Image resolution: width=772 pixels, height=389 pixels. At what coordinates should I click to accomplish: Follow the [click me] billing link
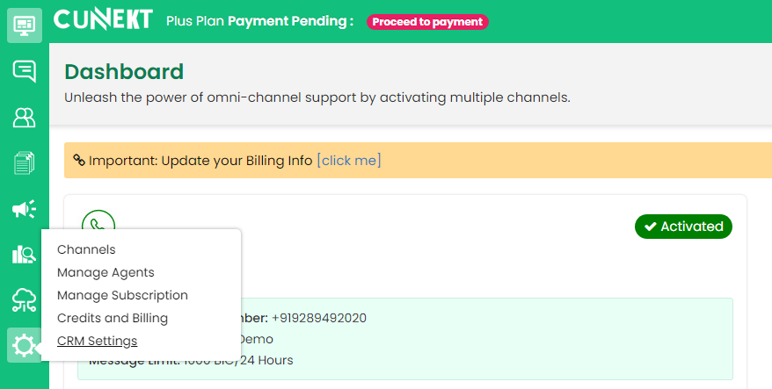tap(349, 161)
